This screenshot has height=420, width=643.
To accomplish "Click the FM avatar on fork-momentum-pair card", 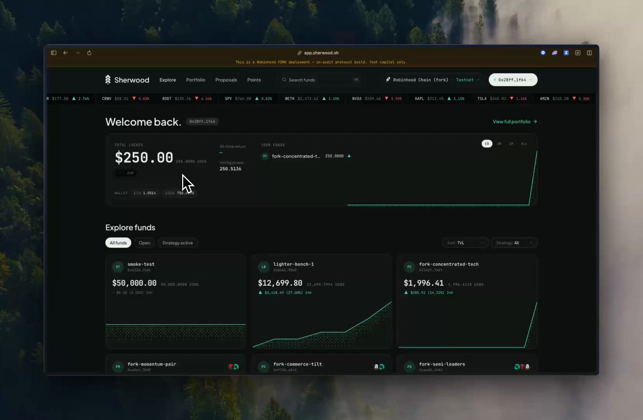I will click(x=117, y=366).
